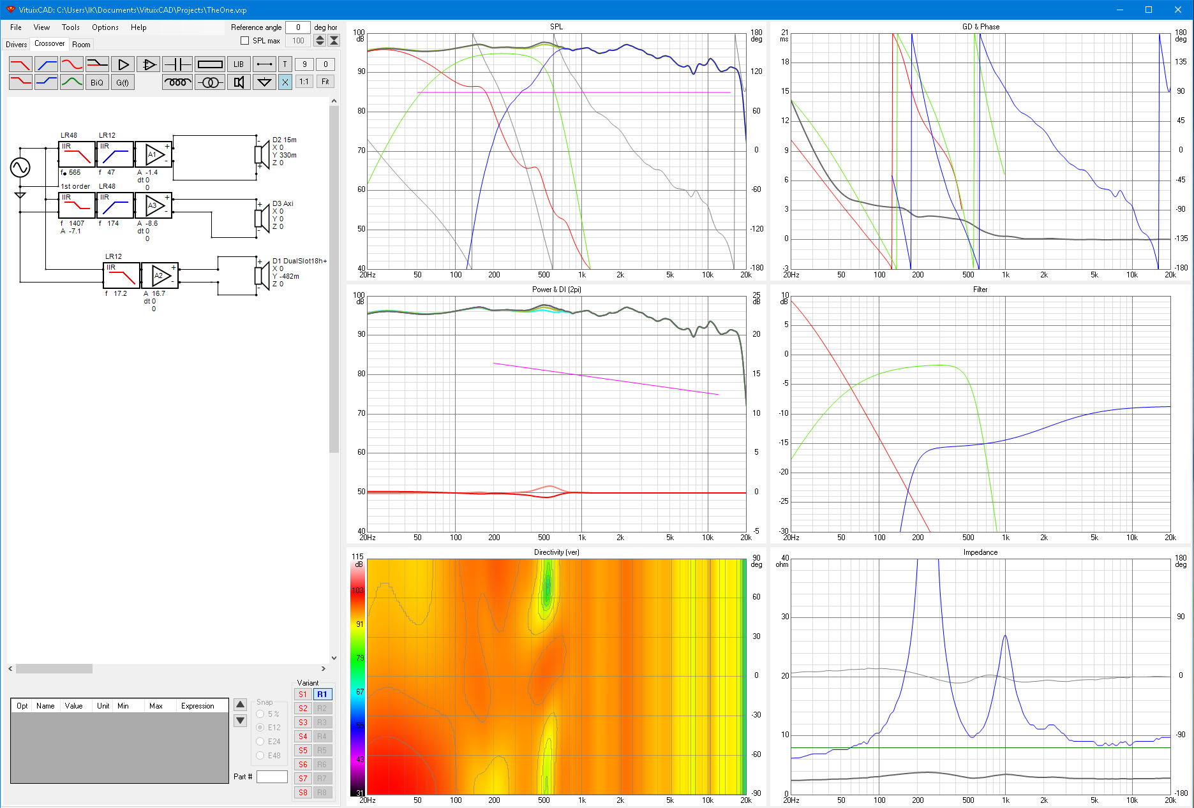This screenshot has width=1194, height=808.
Task: Fit the schematic to the view
Action: click(x=325, y=82)
